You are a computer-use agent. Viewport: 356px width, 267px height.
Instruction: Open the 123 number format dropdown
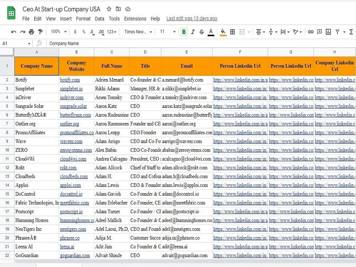click(111, 32)
